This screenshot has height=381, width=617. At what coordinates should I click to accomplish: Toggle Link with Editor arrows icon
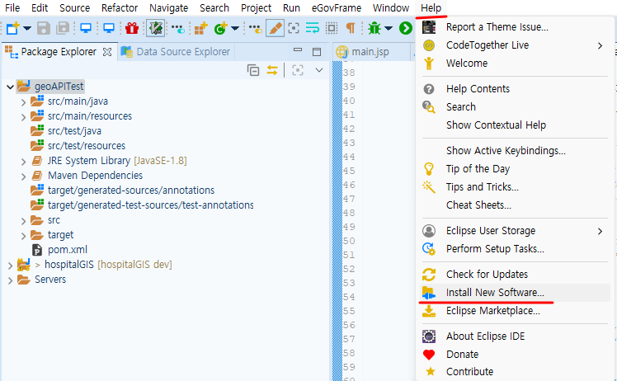click(272, 70)
